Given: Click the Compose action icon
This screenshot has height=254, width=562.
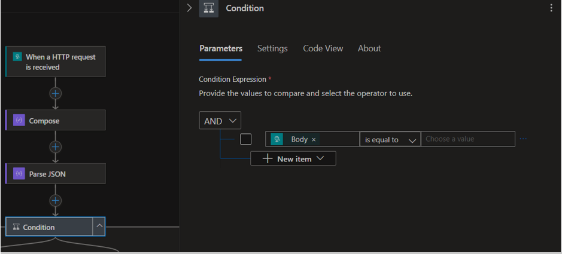Looking at the screenshot, I should pos(19,121).
